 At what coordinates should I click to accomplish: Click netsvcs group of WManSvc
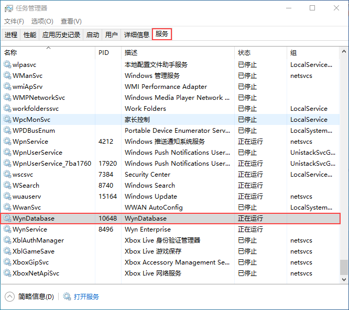tap(301, 75)
